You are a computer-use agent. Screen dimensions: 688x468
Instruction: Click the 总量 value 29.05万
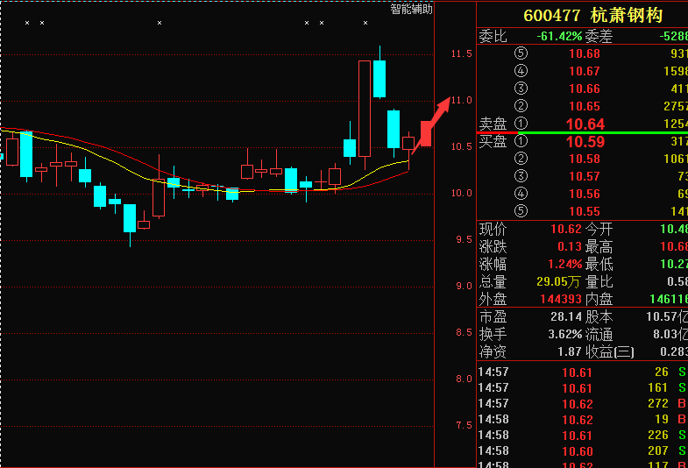pos(558,282)
